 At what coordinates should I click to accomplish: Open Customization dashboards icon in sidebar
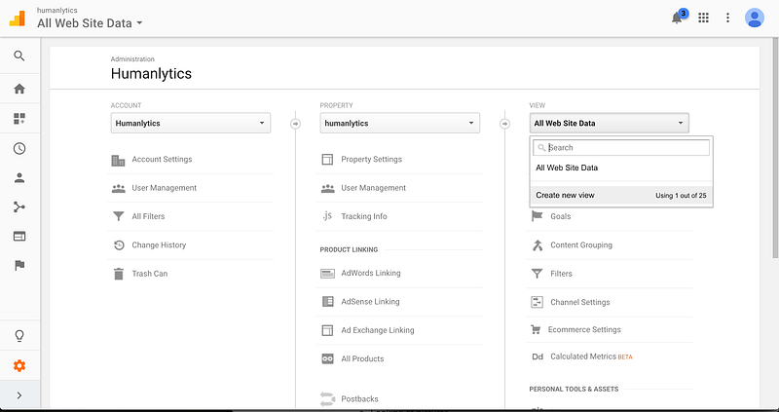click(x=19, y=118)
